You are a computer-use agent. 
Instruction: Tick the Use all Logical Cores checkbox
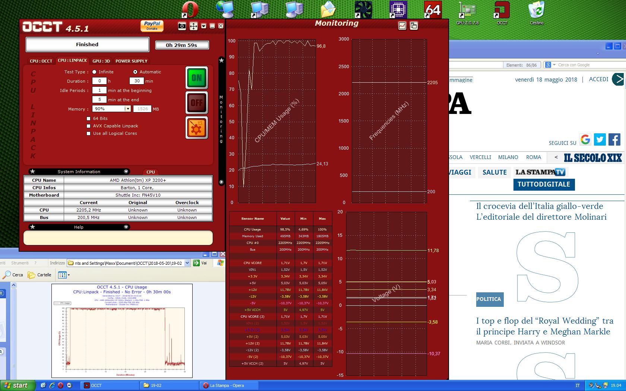[x=88, y=133]
